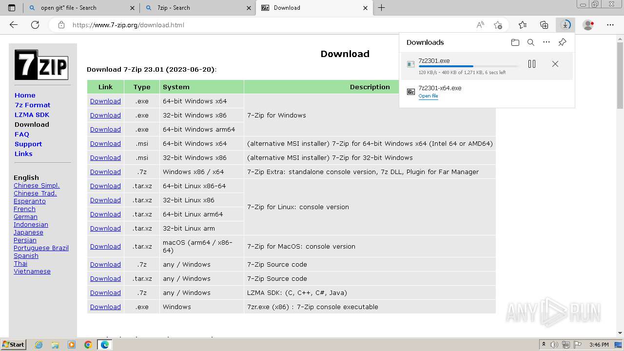Refresh the current page
Viewport: 624px width, 351px height.
tap(35, 25)
